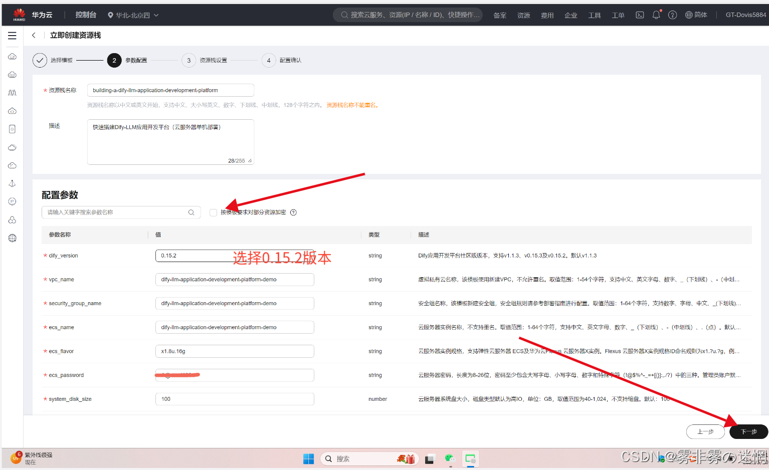Click the dify_version parameter label
This screenshot has width=769, height=470.
click(x=63, y=256)
